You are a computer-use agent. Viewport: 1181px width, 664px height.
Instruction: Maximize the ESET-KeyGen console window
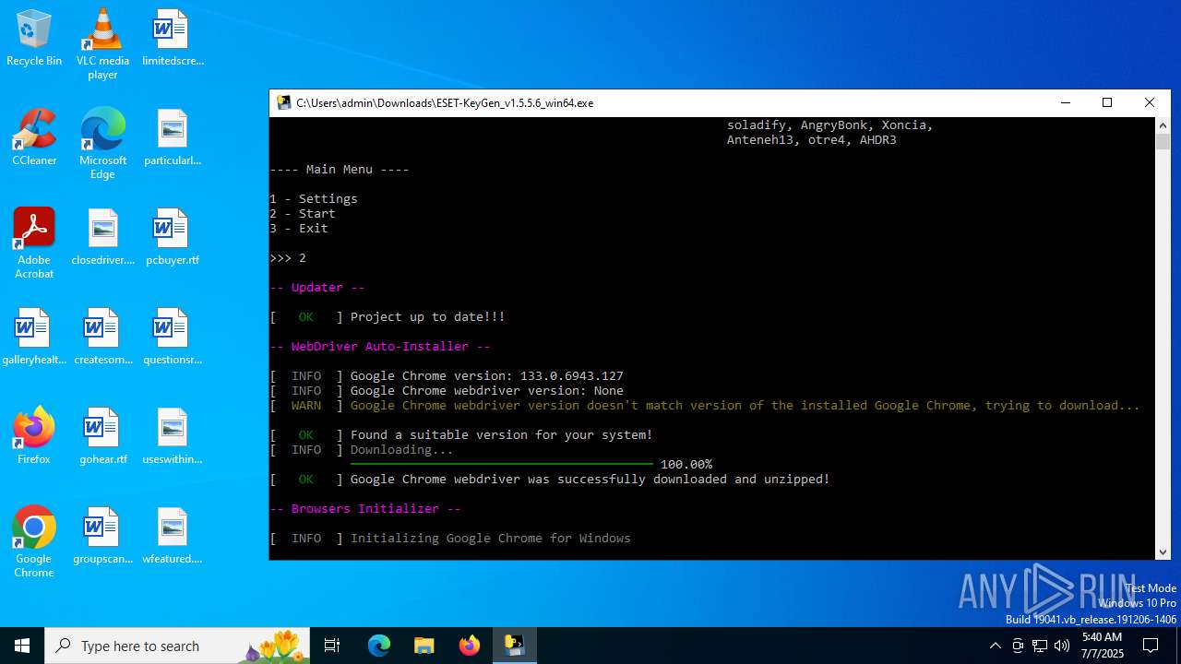click(1107, 103)
